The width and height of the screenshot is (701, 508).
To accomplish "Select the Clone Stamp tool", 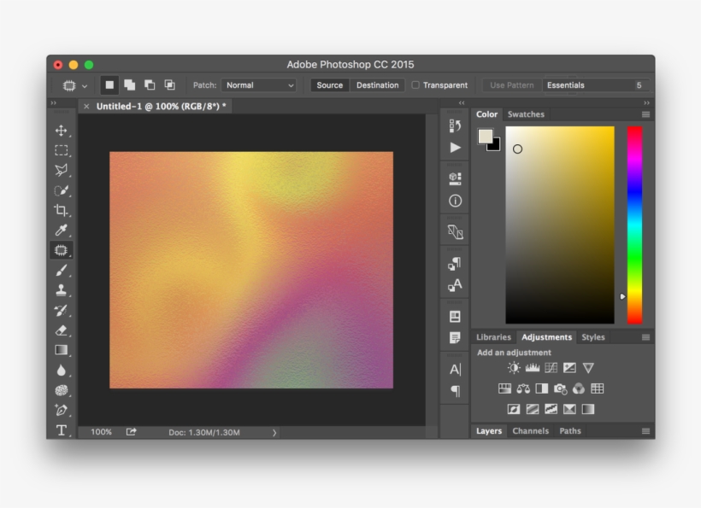I will coord(62,290).
